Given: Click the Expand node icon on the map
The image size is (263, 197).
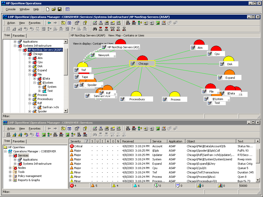Looking at the screenshot, I should pos(220,77).
